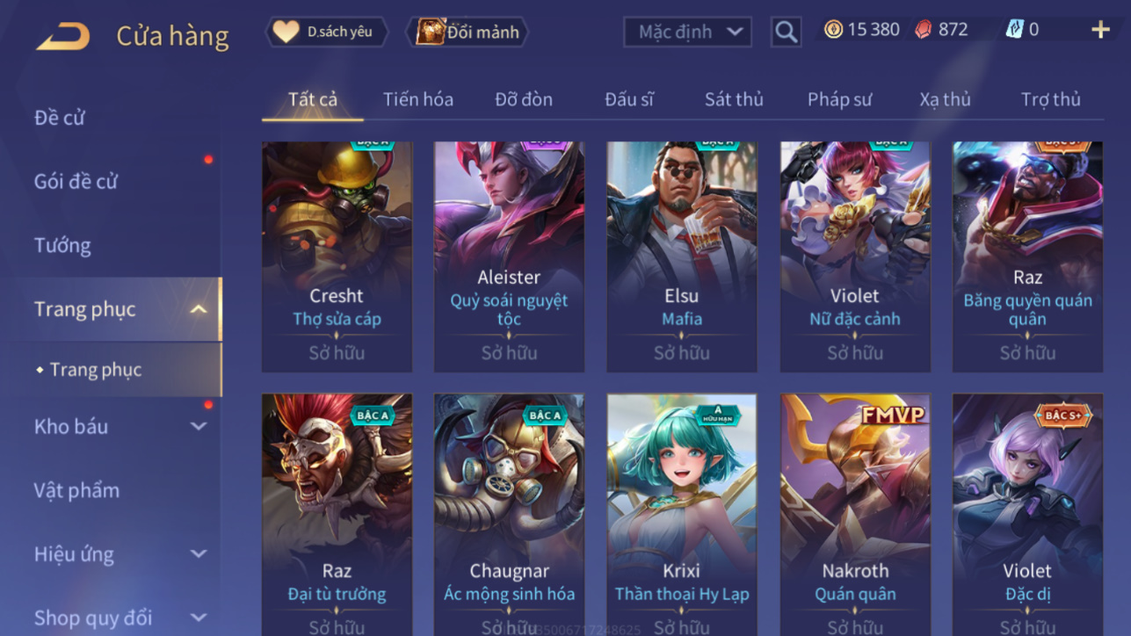Open Gói đề cử in sidebar

(x=76, y=181)
